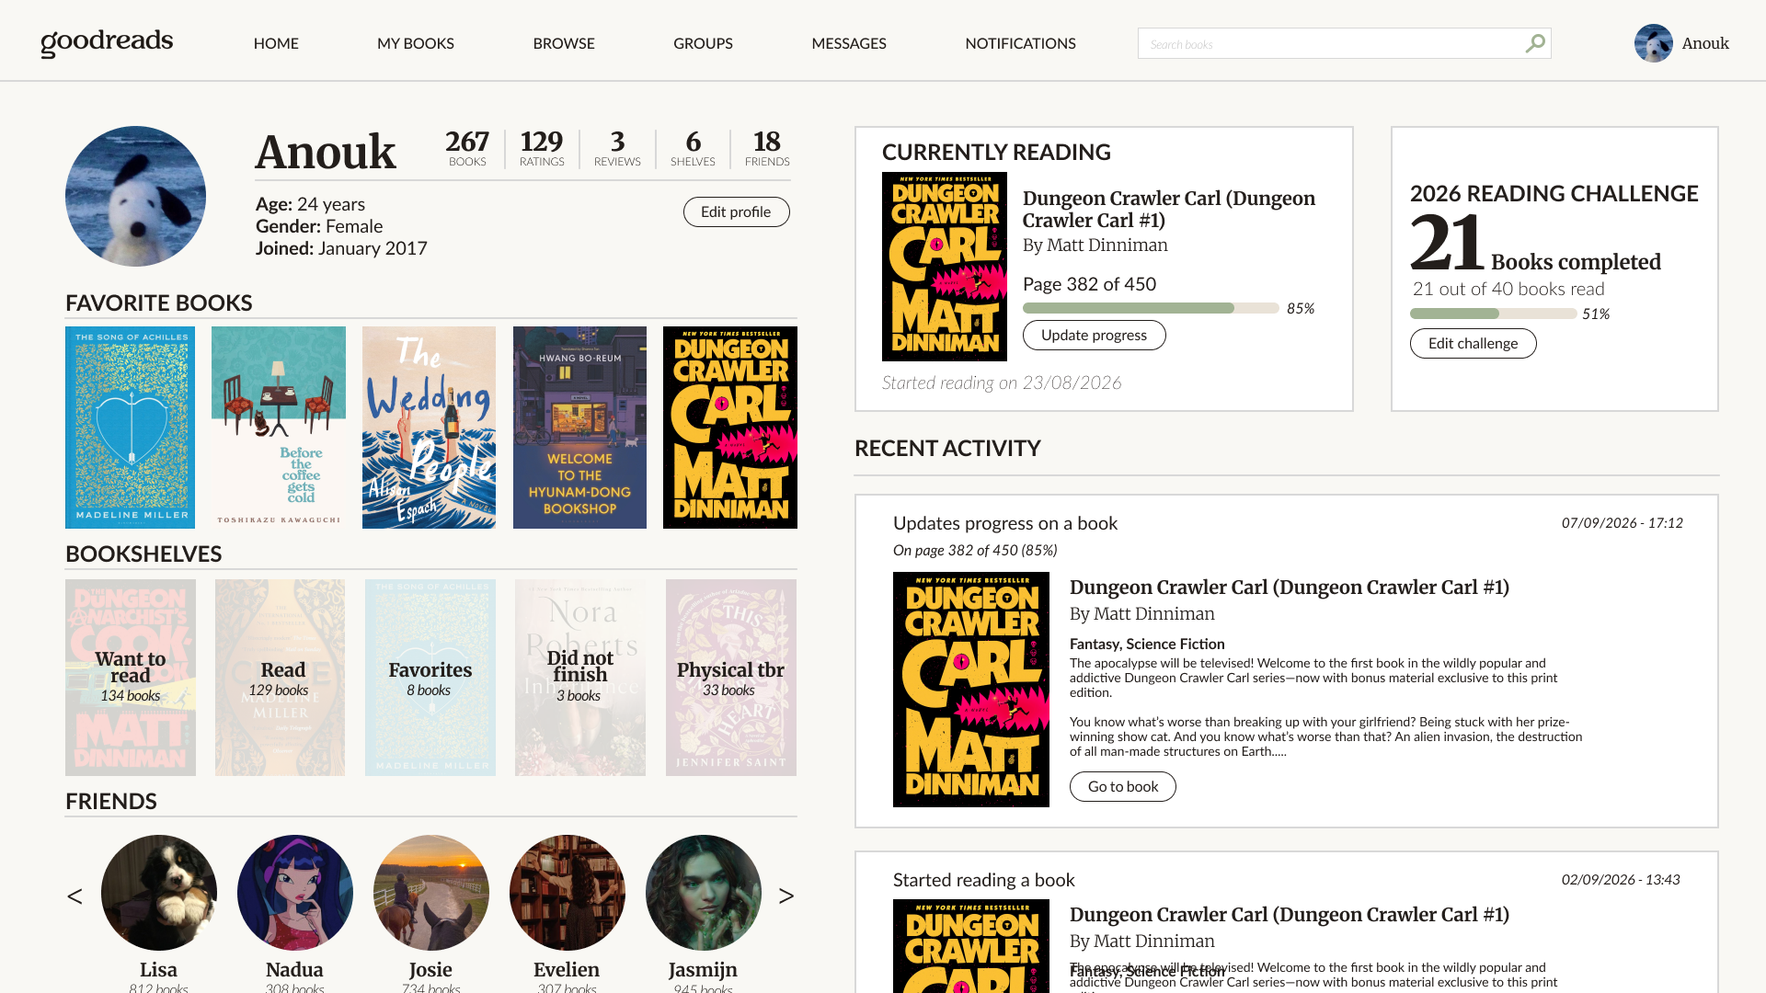Click the large Snoopy profile picture
Screen dimensions: 1766x993
(135, 196)
